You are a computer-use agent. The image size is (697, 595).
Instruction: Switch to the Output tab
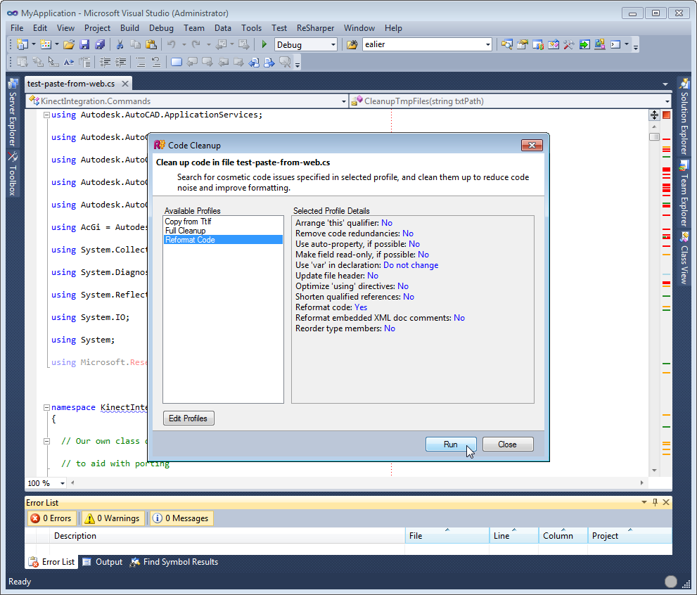point(102,562)
